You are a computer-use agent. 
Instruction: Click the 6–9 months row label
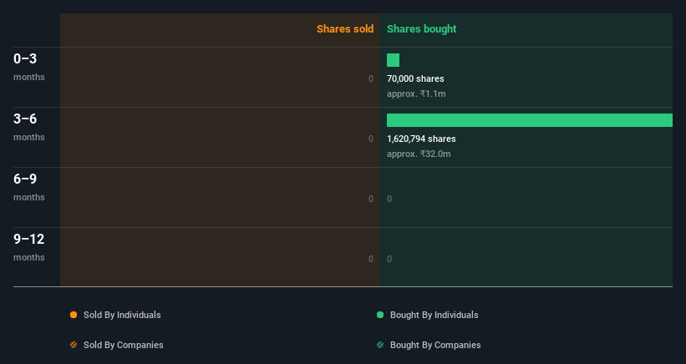click(29, 187)
